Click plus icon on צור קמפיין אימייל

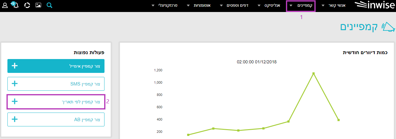point(15,66)
